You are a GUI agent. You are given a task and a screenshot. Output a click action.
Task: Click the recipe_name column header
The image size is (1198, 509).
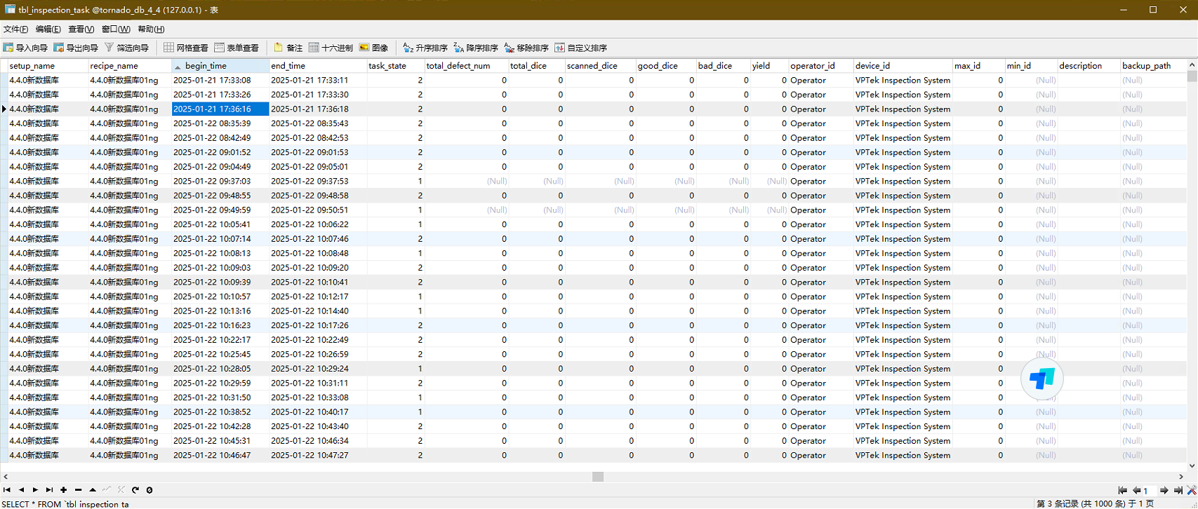coord(130,66)
